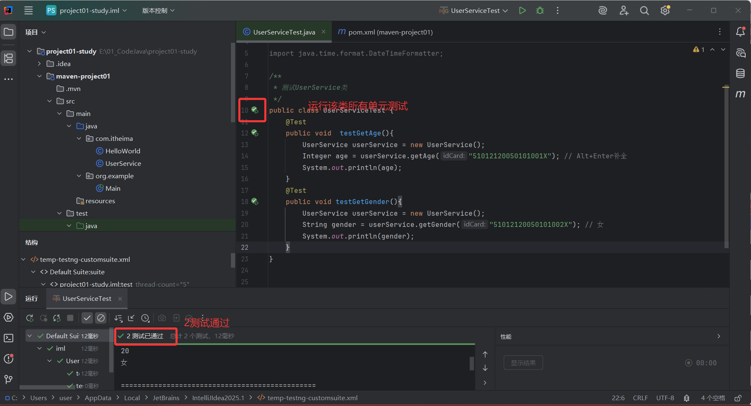This screenshot has height=406, width=751.
Task: Toggle the gutter run icon on line 10
Action: pos(255,110)
